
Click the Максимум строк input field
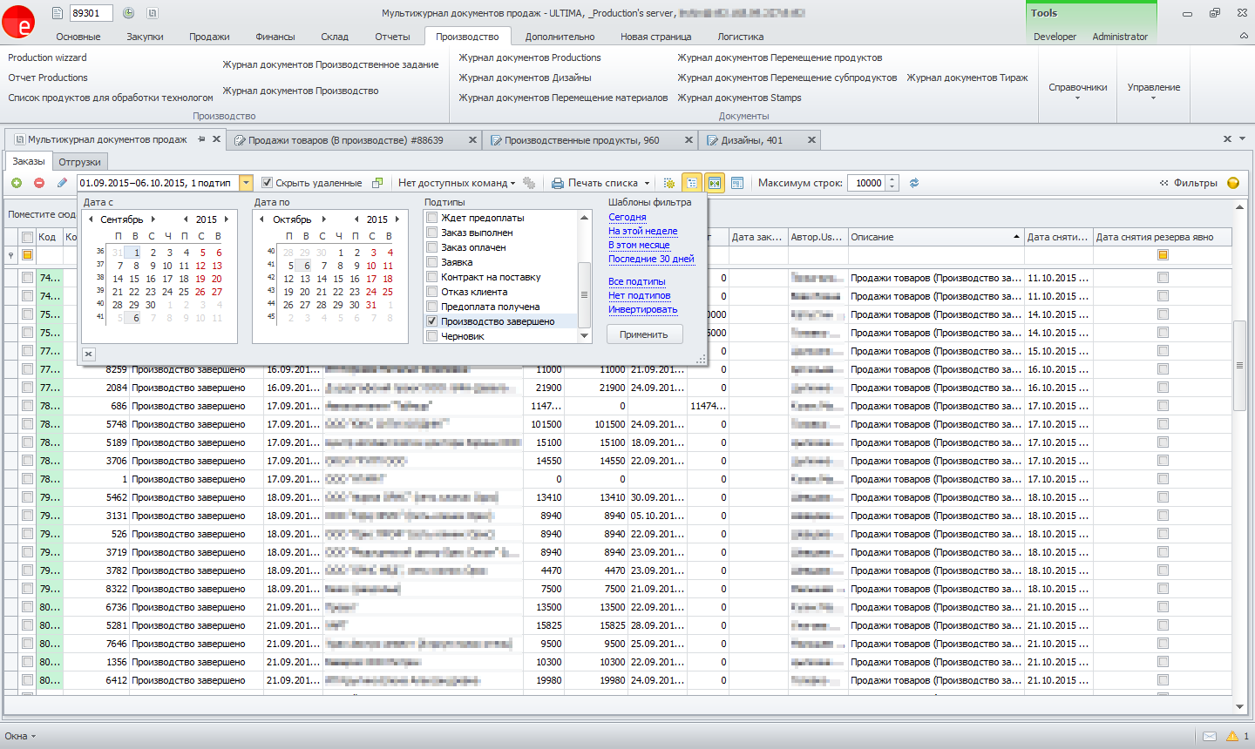[868, 183]
